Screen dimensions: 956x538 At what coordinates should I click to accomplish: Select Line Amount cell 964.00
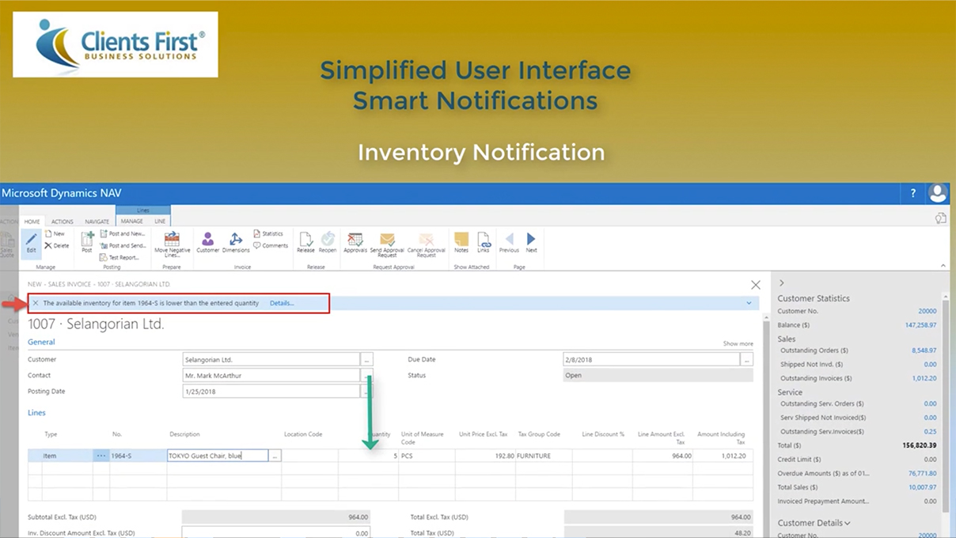click(x=663, y=456)
